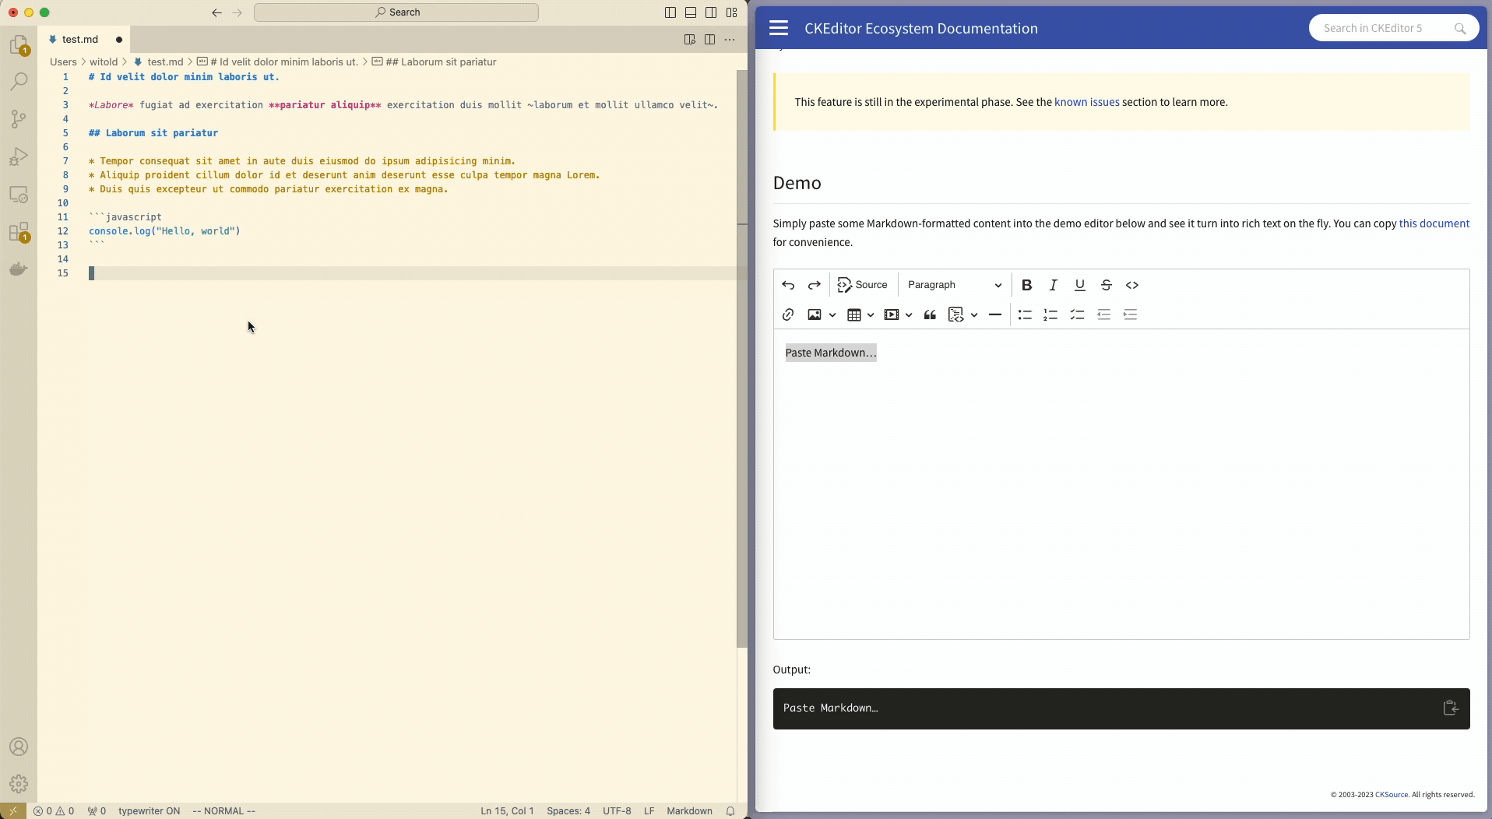1492x819 pixels.
Task: Open the this document link
Action: click(1434, 223)
